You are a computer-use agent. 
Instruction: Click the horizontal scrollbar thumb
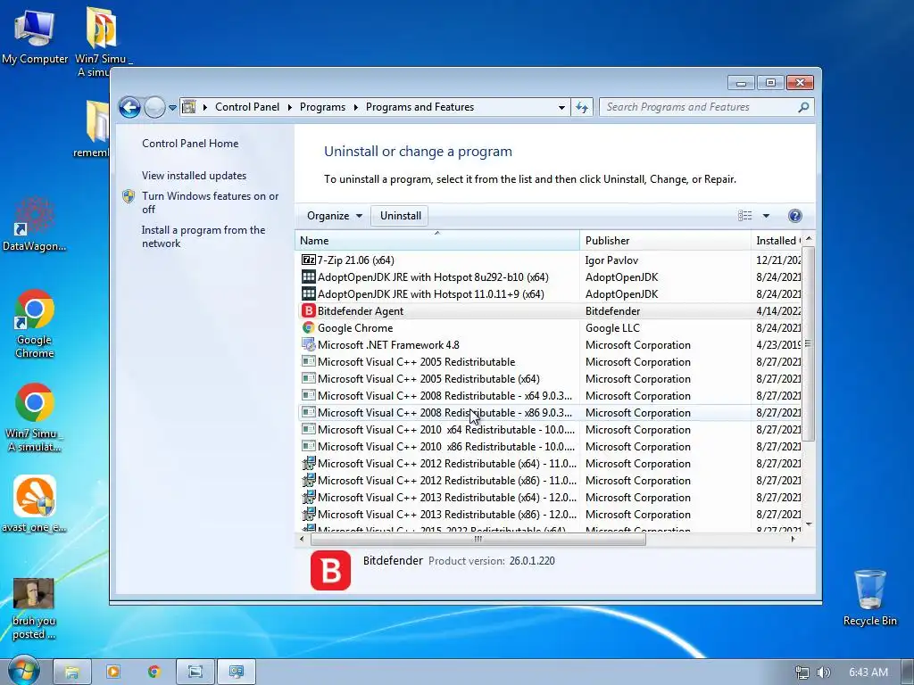478,539
